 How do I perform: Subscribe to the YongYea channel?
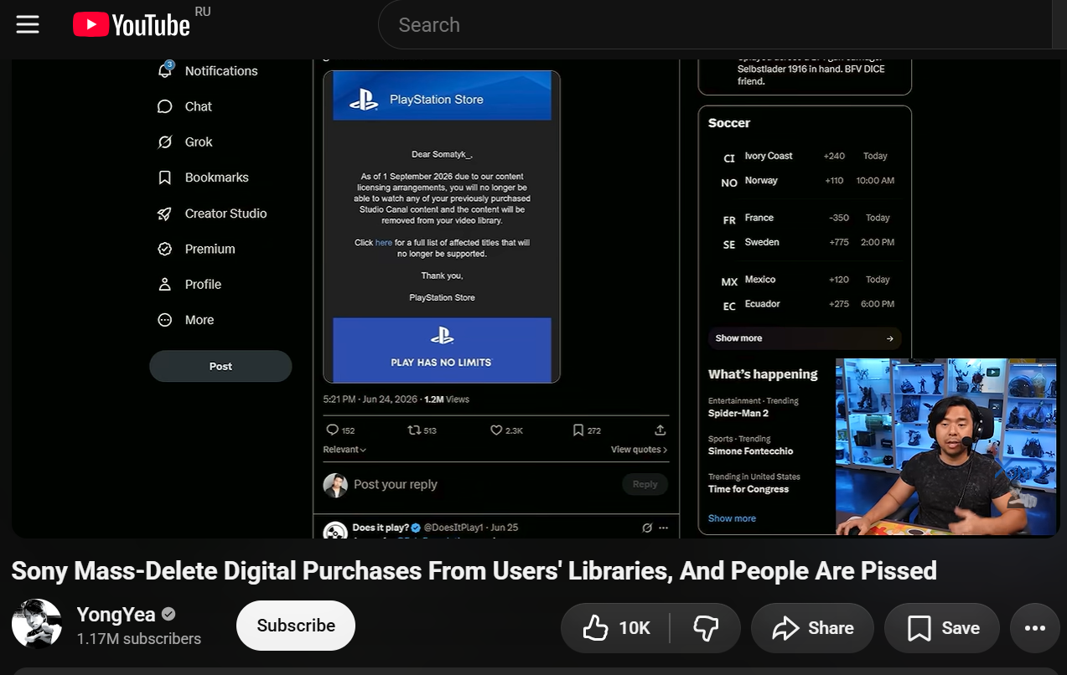296,626
